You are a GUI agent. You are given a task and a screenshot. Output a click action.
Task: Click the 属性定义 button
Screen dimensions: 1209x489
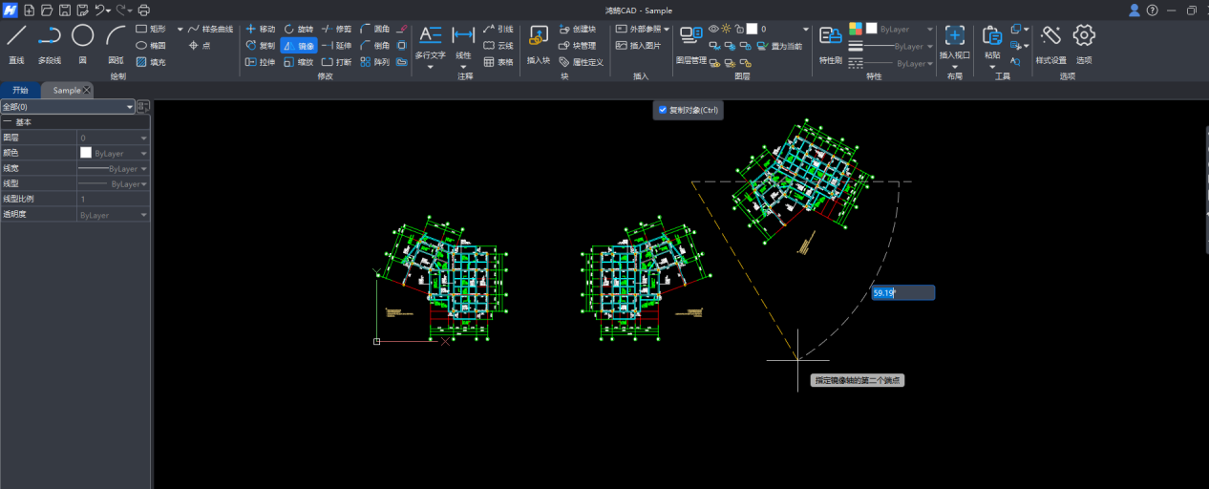582,61
